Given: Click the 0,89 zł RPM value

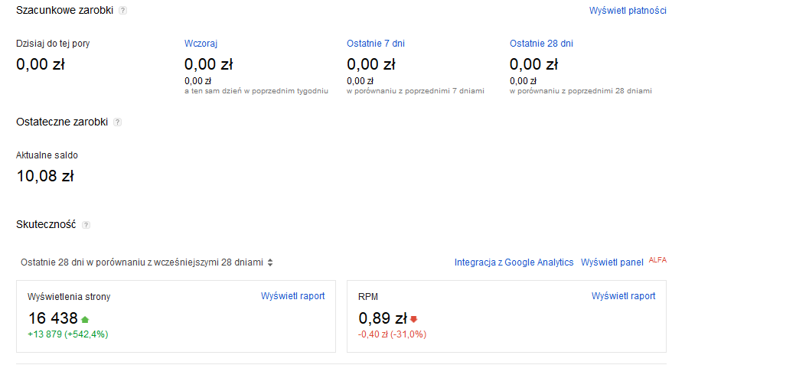Looking at the screenshot, I should (383, 318).
